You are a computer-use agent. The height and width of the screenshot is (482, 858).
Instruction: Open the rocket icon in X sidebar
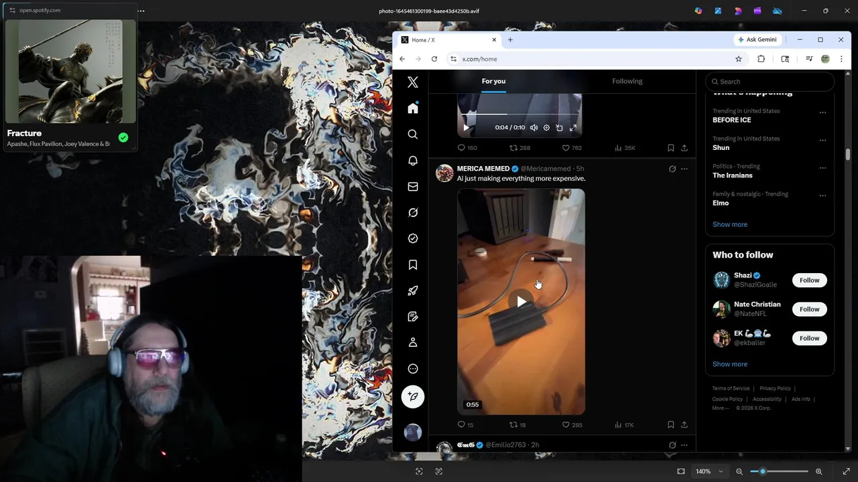click(413, 291)
